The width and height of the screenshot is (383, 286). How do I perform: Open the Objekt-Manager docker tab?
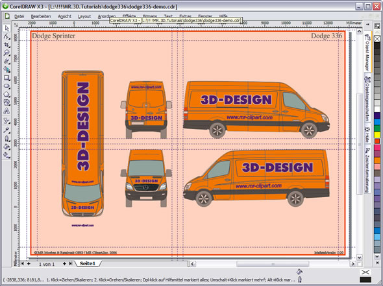point(367,52)
